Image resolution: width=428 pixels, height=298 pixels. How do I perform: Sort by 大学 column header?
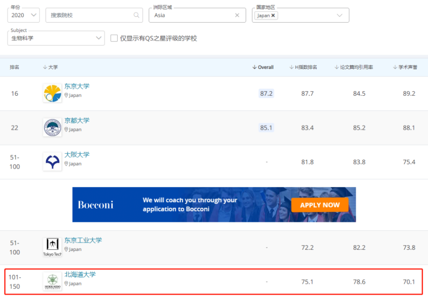tap(50, 67)
